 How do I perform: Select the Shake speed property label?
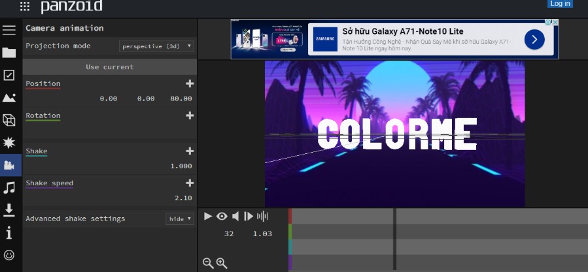[49, 183]
